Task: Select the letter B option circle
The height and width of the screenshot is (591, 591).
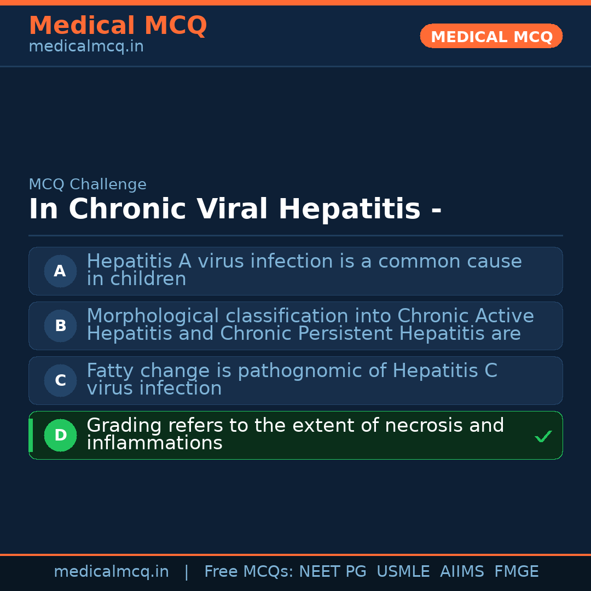Action: pos(60,326)
